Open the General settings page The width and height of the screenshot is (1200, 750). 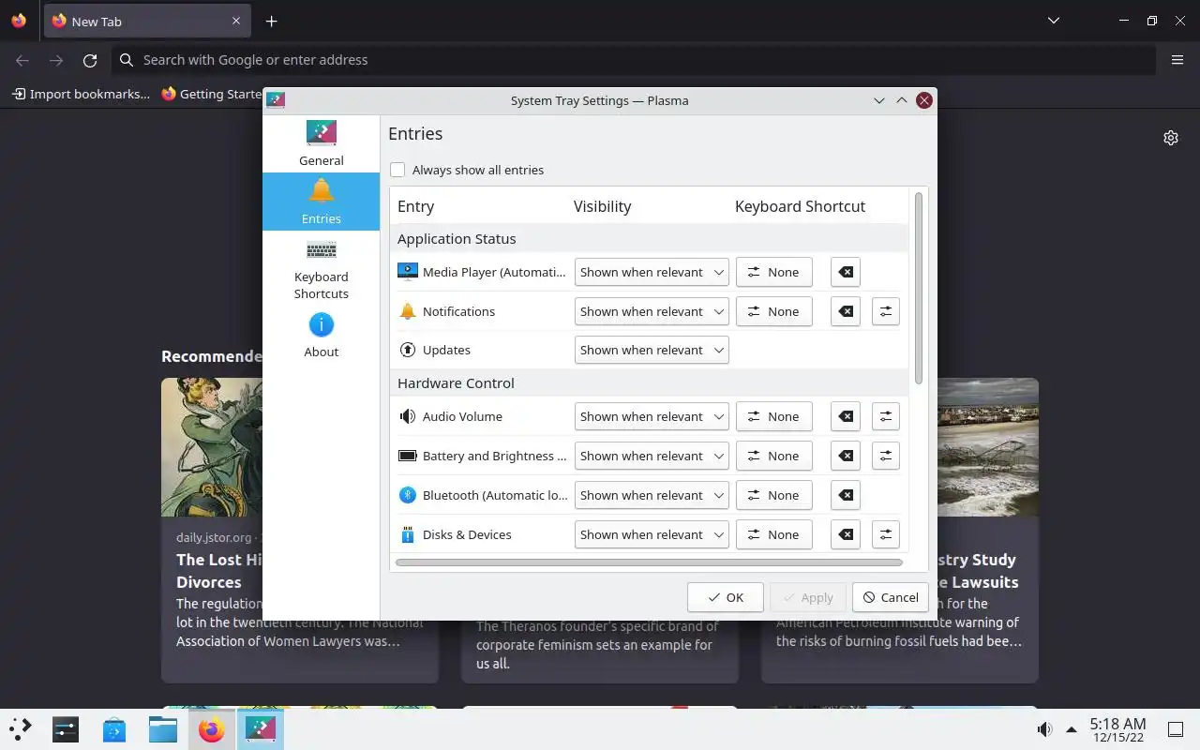tap(321, 143)
